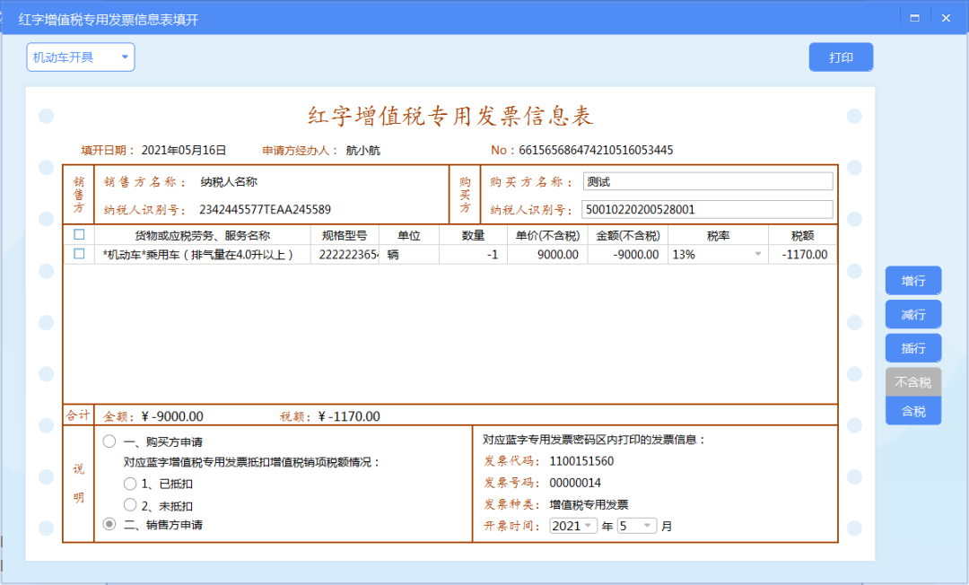Click the 打印 print button
This screenshot has width=969, height=585.
(841, 56)
